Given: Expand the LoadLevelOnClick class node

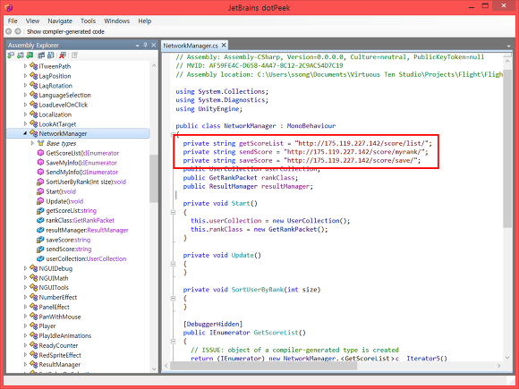Looking at the screenshot, I should 25,105.
